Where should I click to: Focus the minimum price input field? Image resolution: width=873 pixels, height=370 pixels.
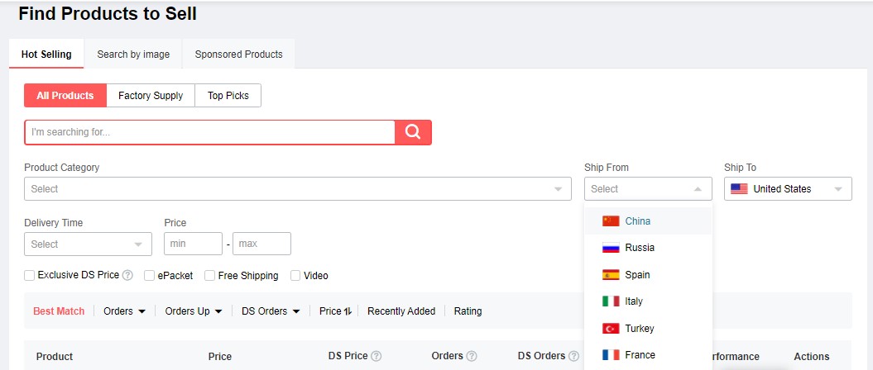193,244
